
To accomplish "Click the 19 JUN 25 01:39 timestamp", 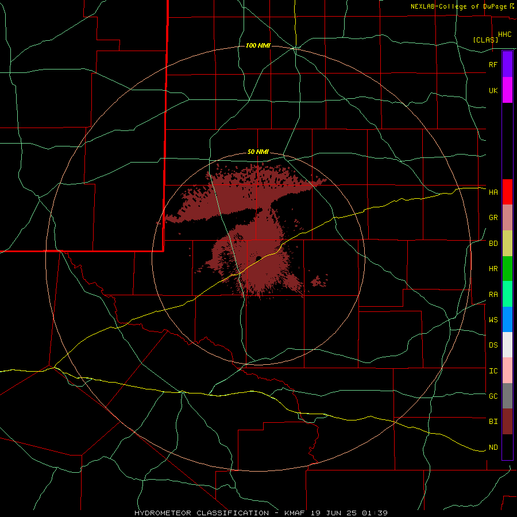I will (349, 513).
